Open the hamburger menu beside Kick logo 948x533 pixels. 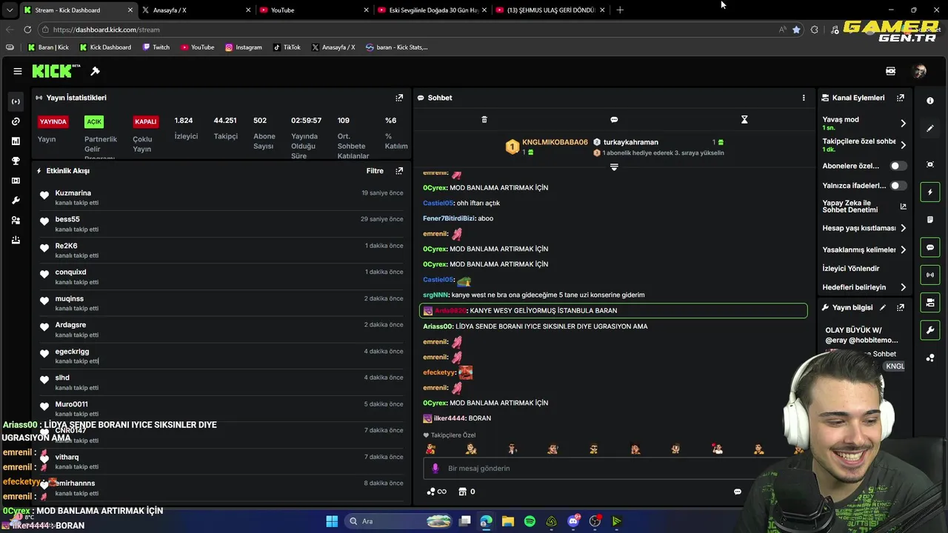coord(18,71)
